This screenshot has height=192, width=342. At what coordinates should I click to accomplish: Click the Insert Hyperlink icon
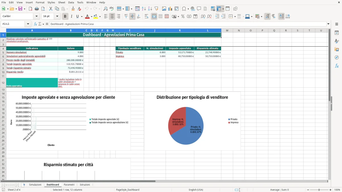(193, 9)
